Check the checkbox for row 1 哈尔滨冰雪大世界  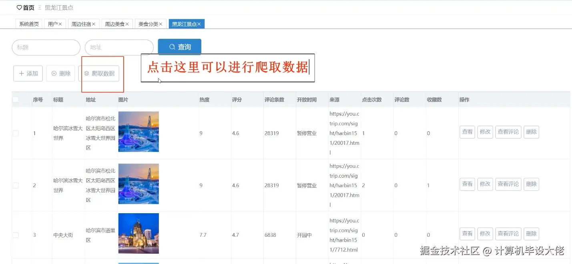point(15,133)
